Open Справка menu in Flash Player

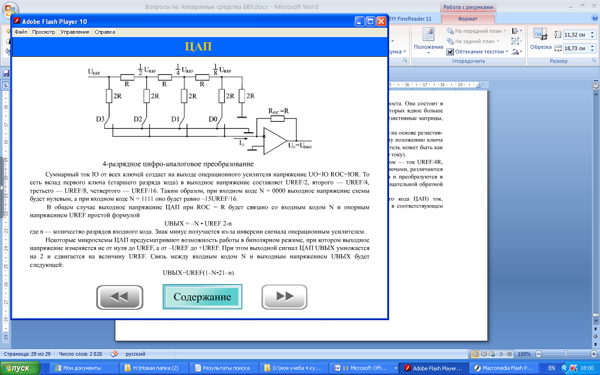coord(105,32)
